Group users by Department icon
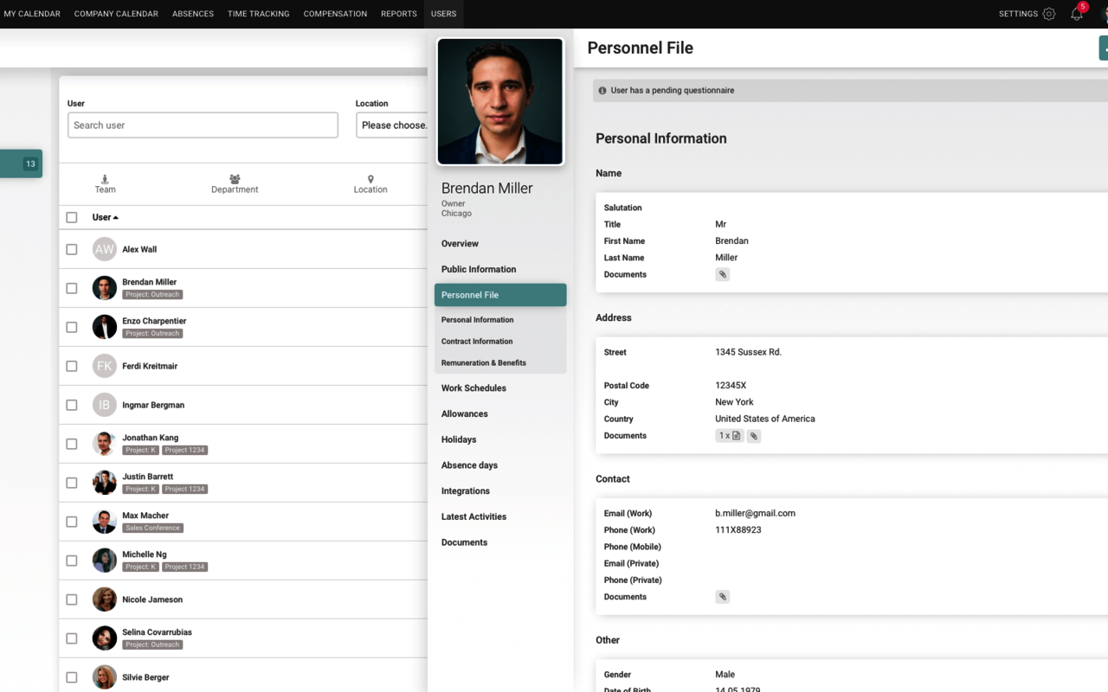Image resolution: width=1108 pixels, height=692 pixels. (235, 179)
